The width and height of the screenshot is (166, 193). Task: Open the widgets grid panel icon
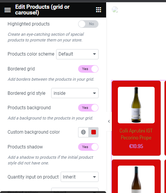(x=99, y=10)
